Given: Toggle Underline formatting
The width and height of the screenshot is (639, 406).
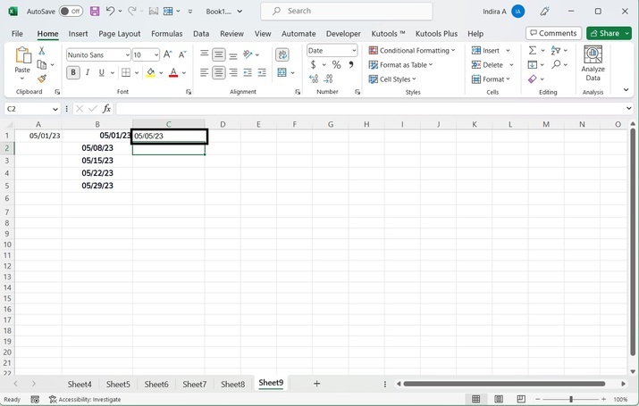Looking at the screenshot, I should (x=102, y=72).
